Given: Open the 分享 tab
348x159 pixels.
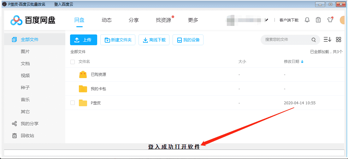Looking at the screenshot, I should (133, 20).
